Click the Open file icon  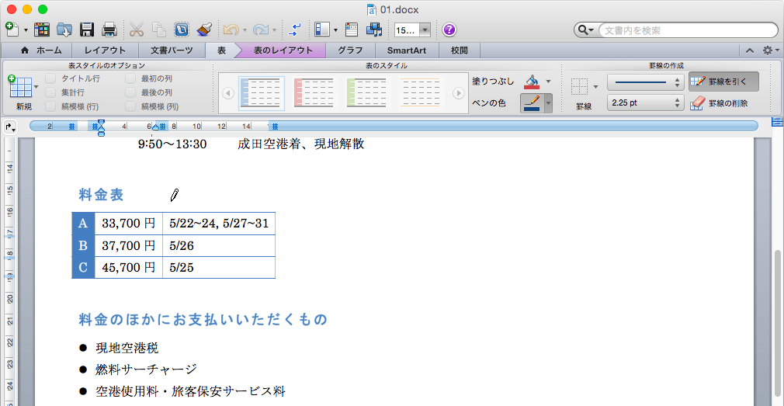pyautogui.click(x=64, y=30)
